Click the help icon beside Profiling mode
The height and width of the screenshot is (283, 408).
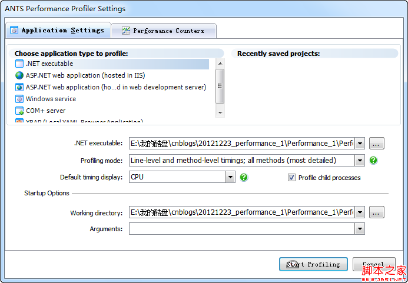[x=373, y=160]
